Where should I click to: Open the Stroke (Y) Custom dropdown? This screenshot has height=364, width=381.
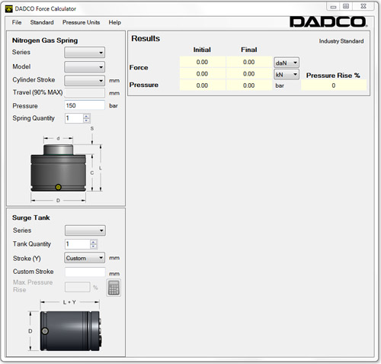tap(85, 258)
